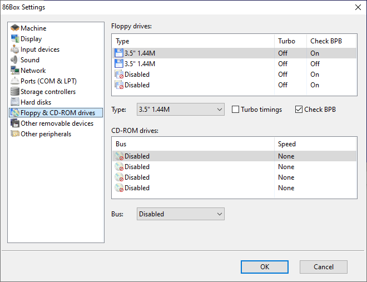The image size is (367, 282).
Task: Open Ports (COM & LPT) settings page
Action: pyautogui.click(x=48, y=81)
